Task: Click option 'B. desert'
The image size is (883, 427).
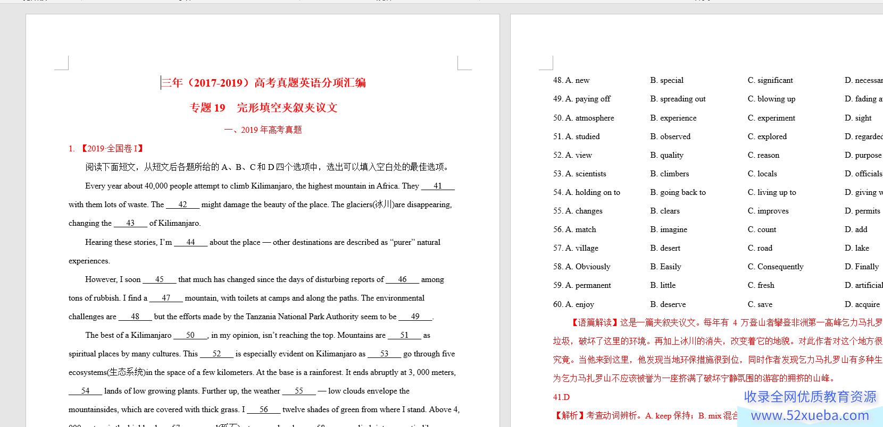Action: pos(665,248)
